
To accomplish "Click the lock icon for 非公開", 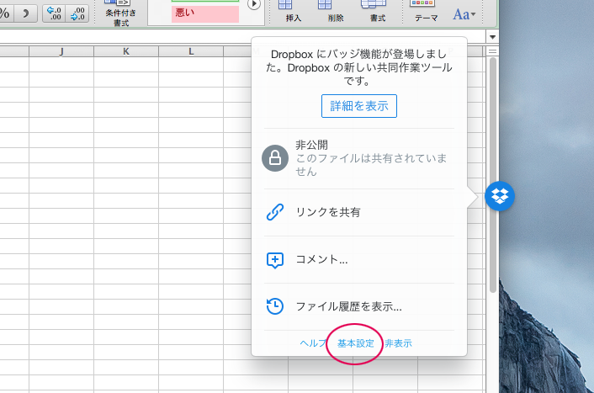I will pyautogui.click(x=275, y=158).
